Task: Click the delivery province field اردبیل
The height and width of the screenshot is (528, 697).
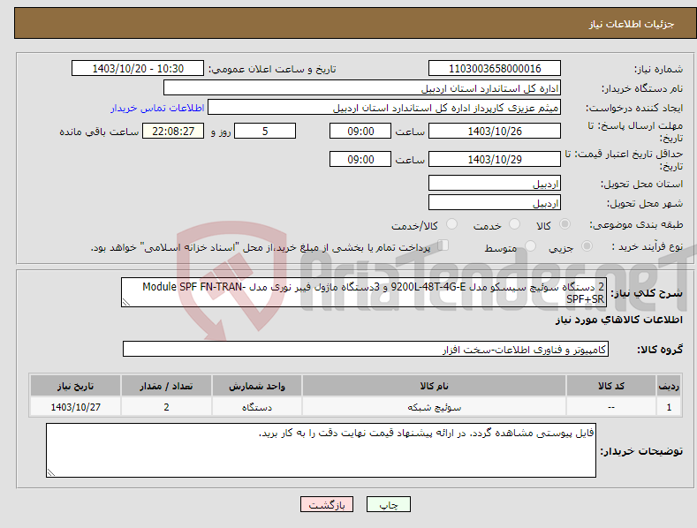Action: tap(495, 183)
